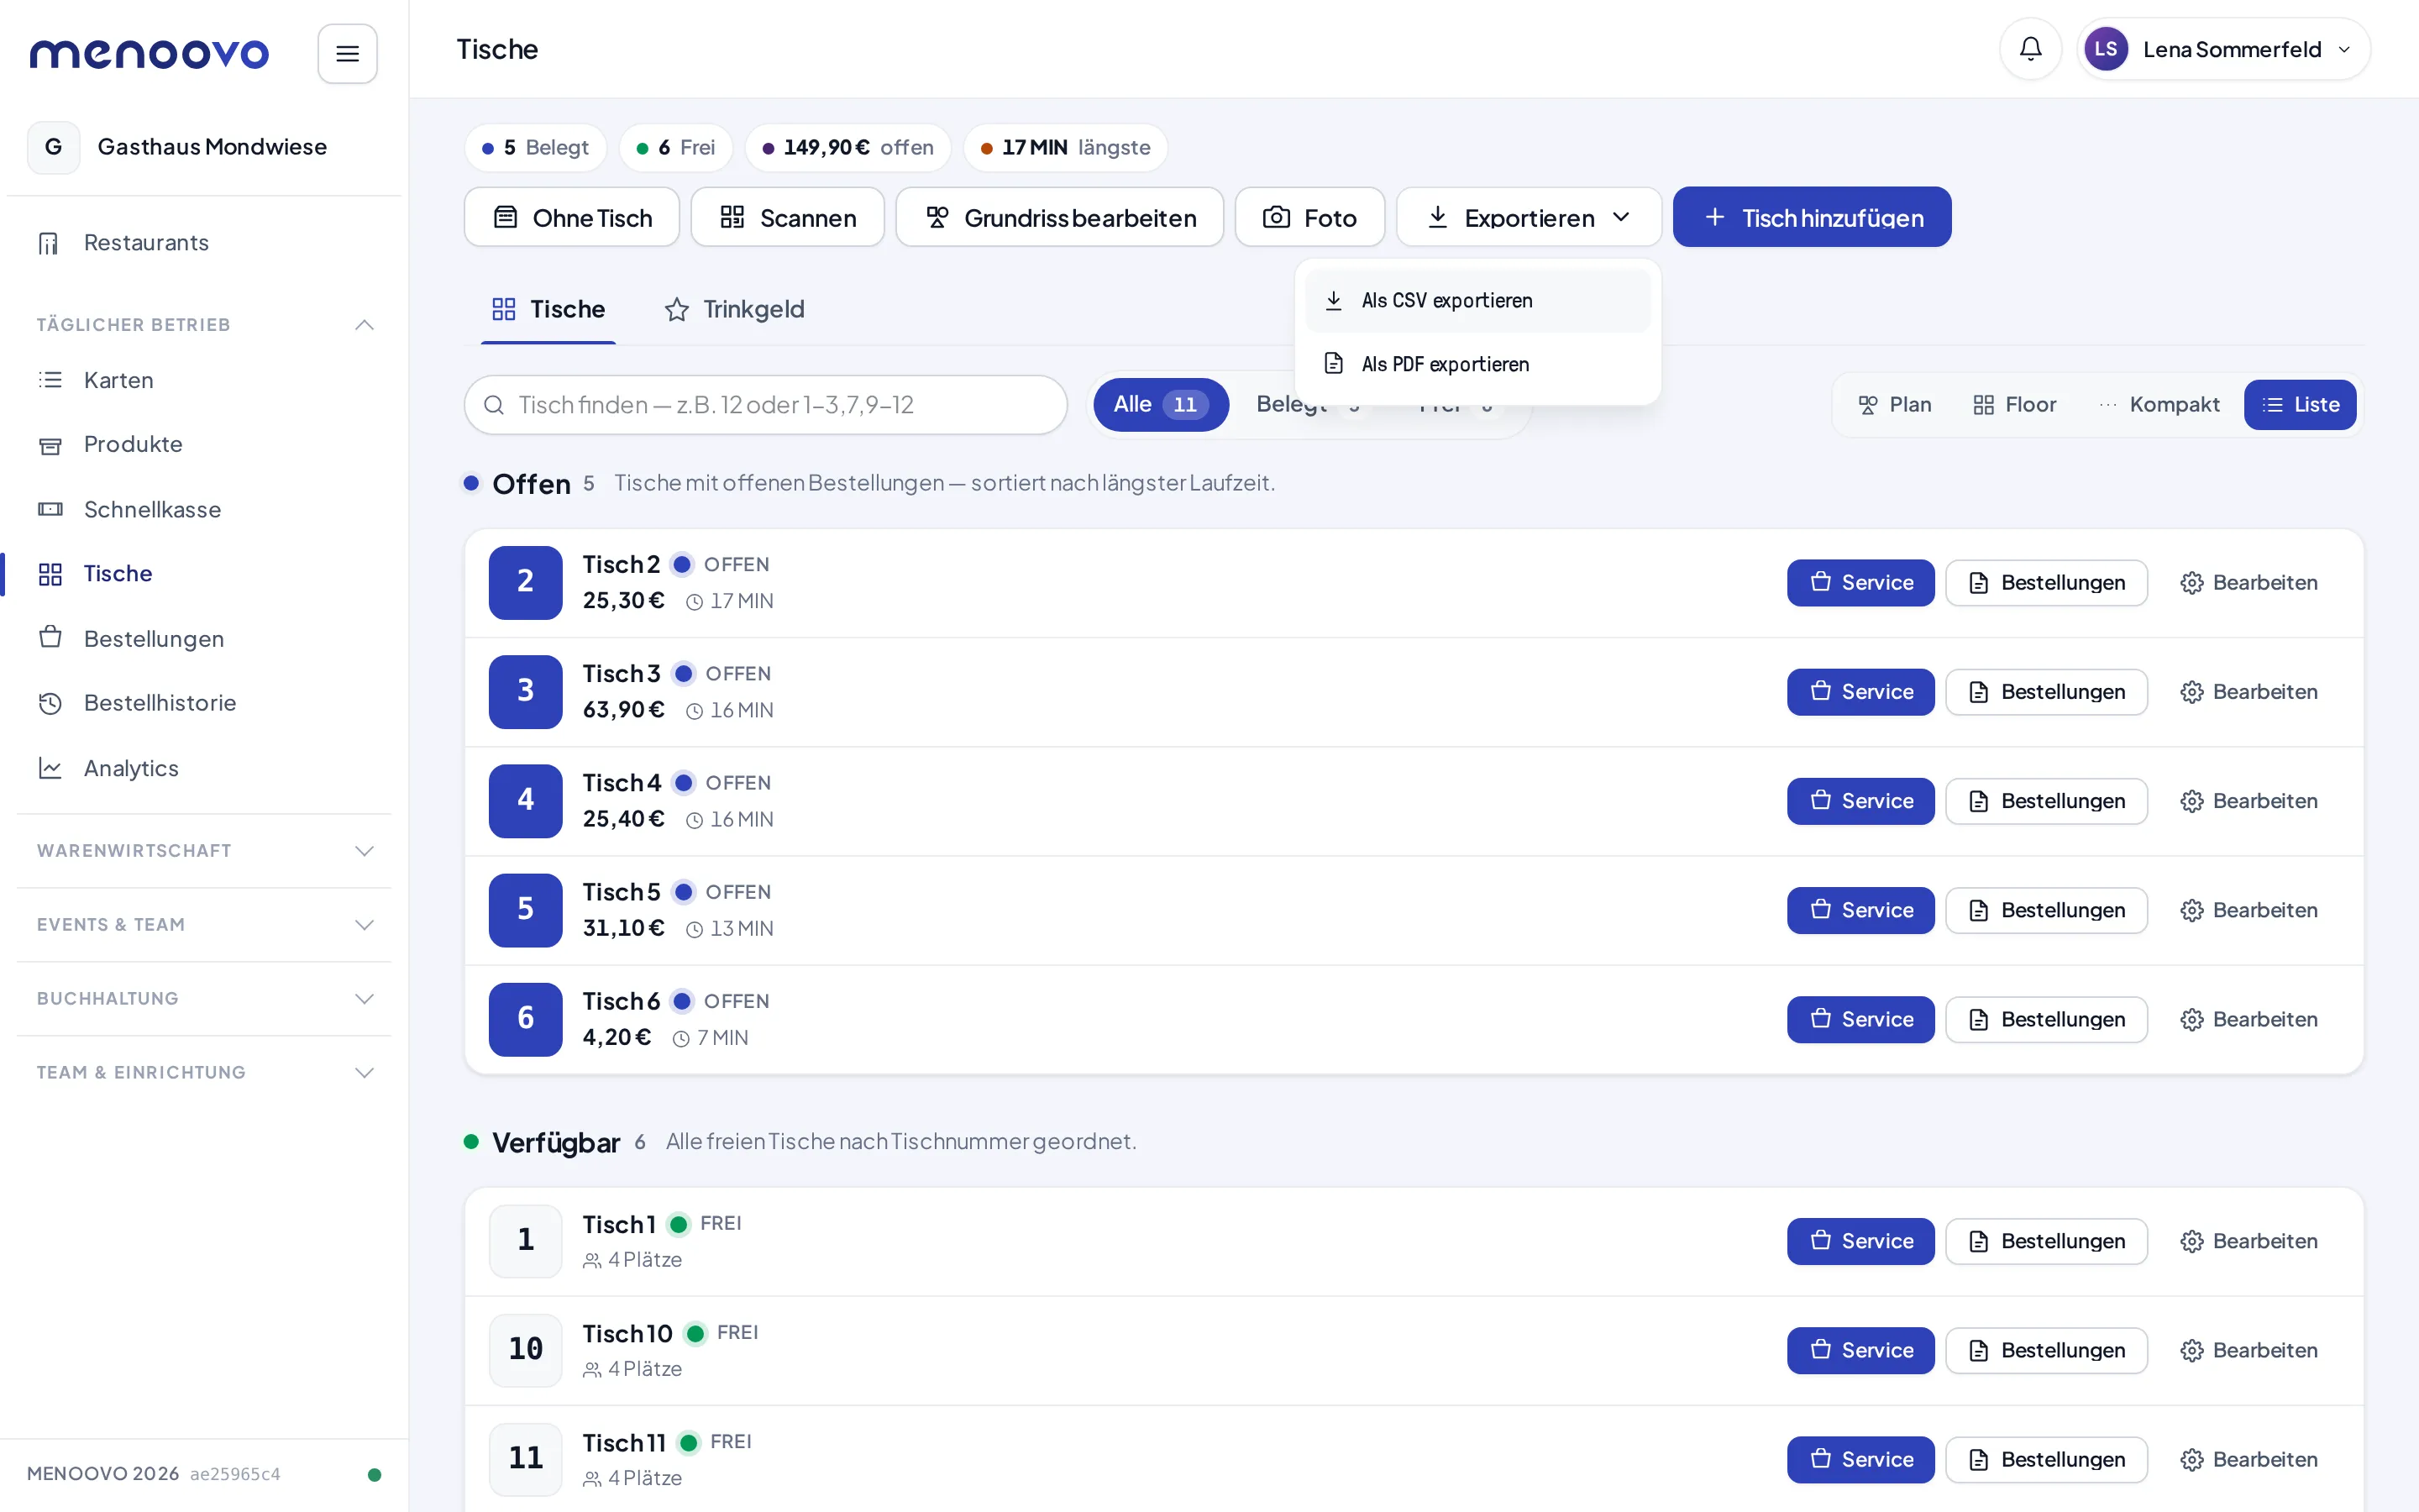The height and width of the screenshot is (1512, 2419).
Task: Expand the Team & Einrichtung section
Action: point(204,1072)
